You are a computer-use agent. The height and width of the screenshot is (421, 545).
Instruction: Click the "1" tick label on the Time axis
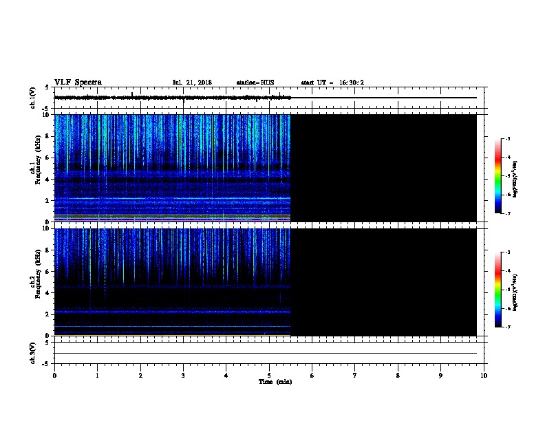97,376
